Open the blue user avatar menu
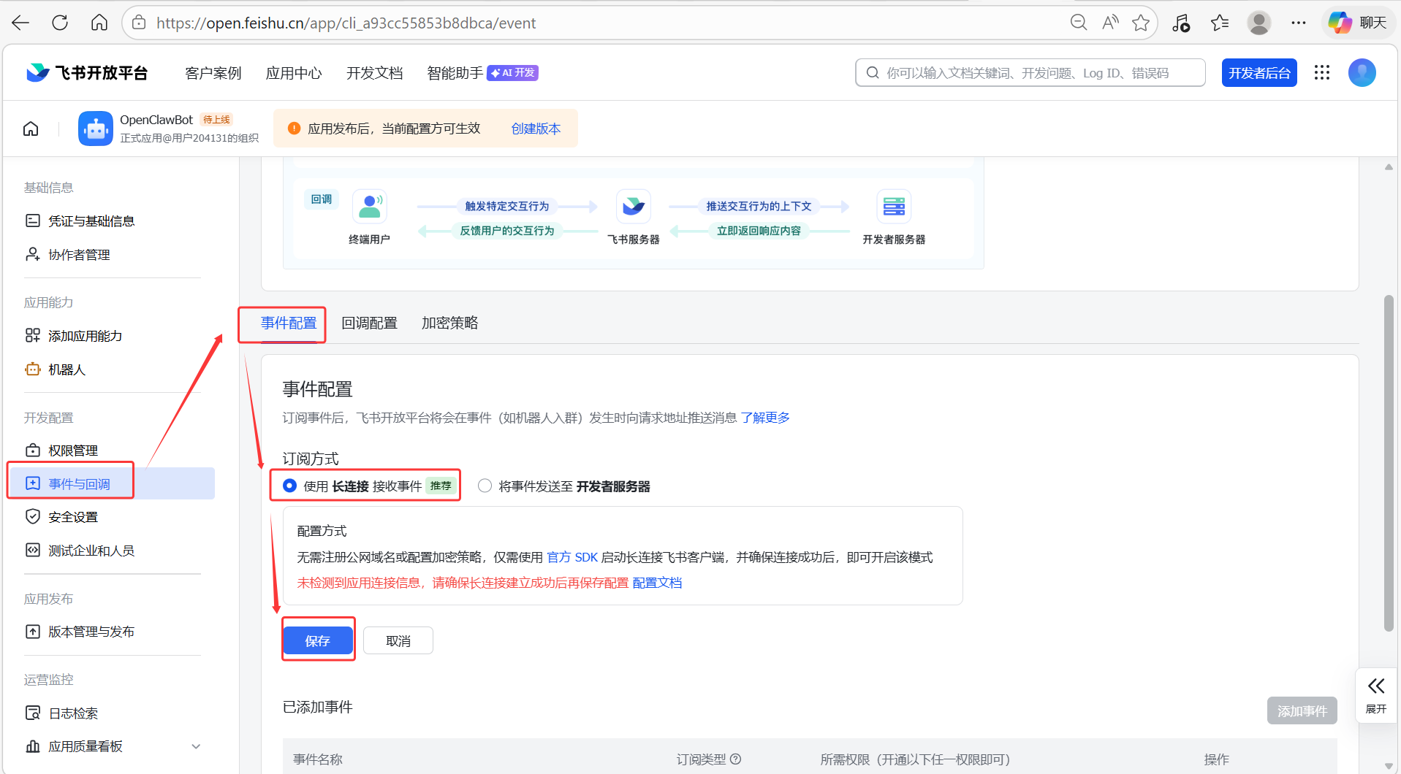Image resolution: width=1401 pixels, height=774 pixels. tap(1362, 72)
